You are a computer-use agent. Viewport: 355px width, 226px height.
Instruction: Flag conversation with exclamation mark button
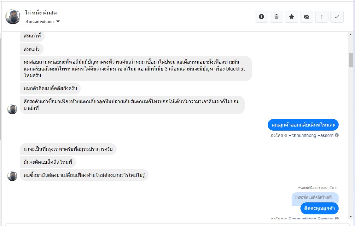(322, 17)
